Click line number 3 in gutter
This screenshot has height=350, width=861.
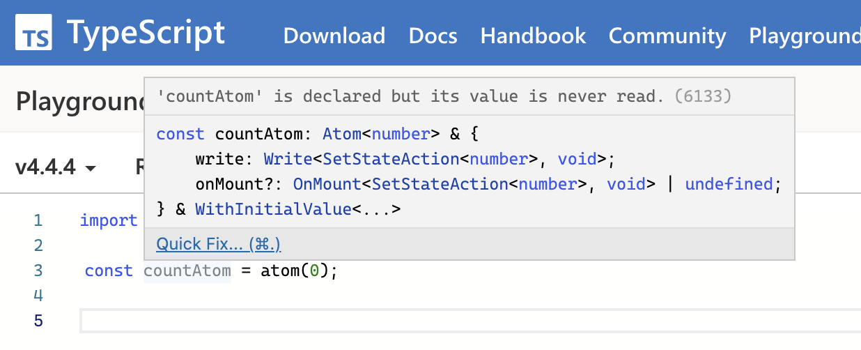[x=38, y=271]
